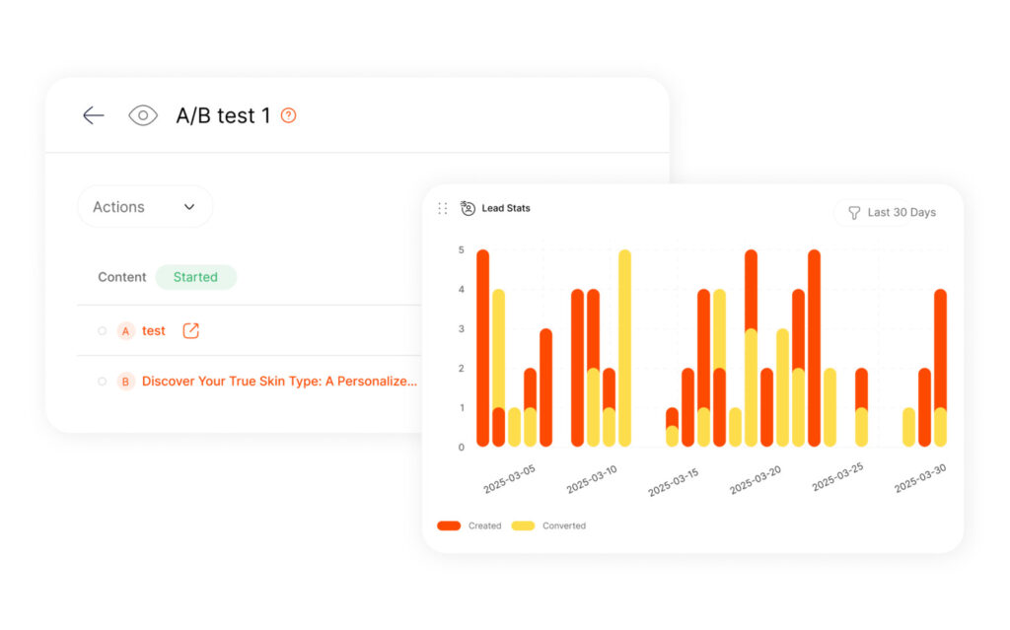Open the test variant A link
Screen dimensions: 1010x630
click(x=154, y=330)
